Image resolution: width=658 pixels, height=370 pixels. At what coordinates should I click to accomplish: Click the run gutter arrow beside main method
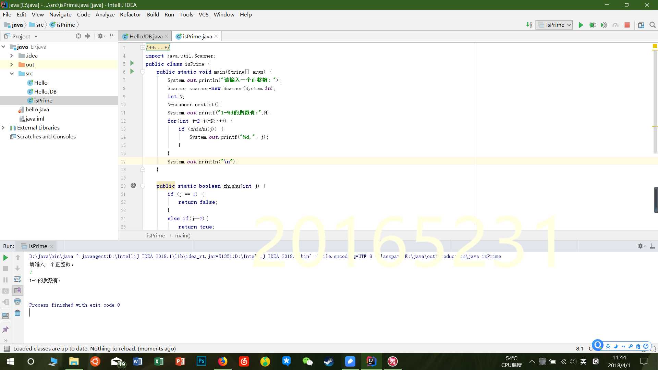pyautogui.click(x=132, y=72)
